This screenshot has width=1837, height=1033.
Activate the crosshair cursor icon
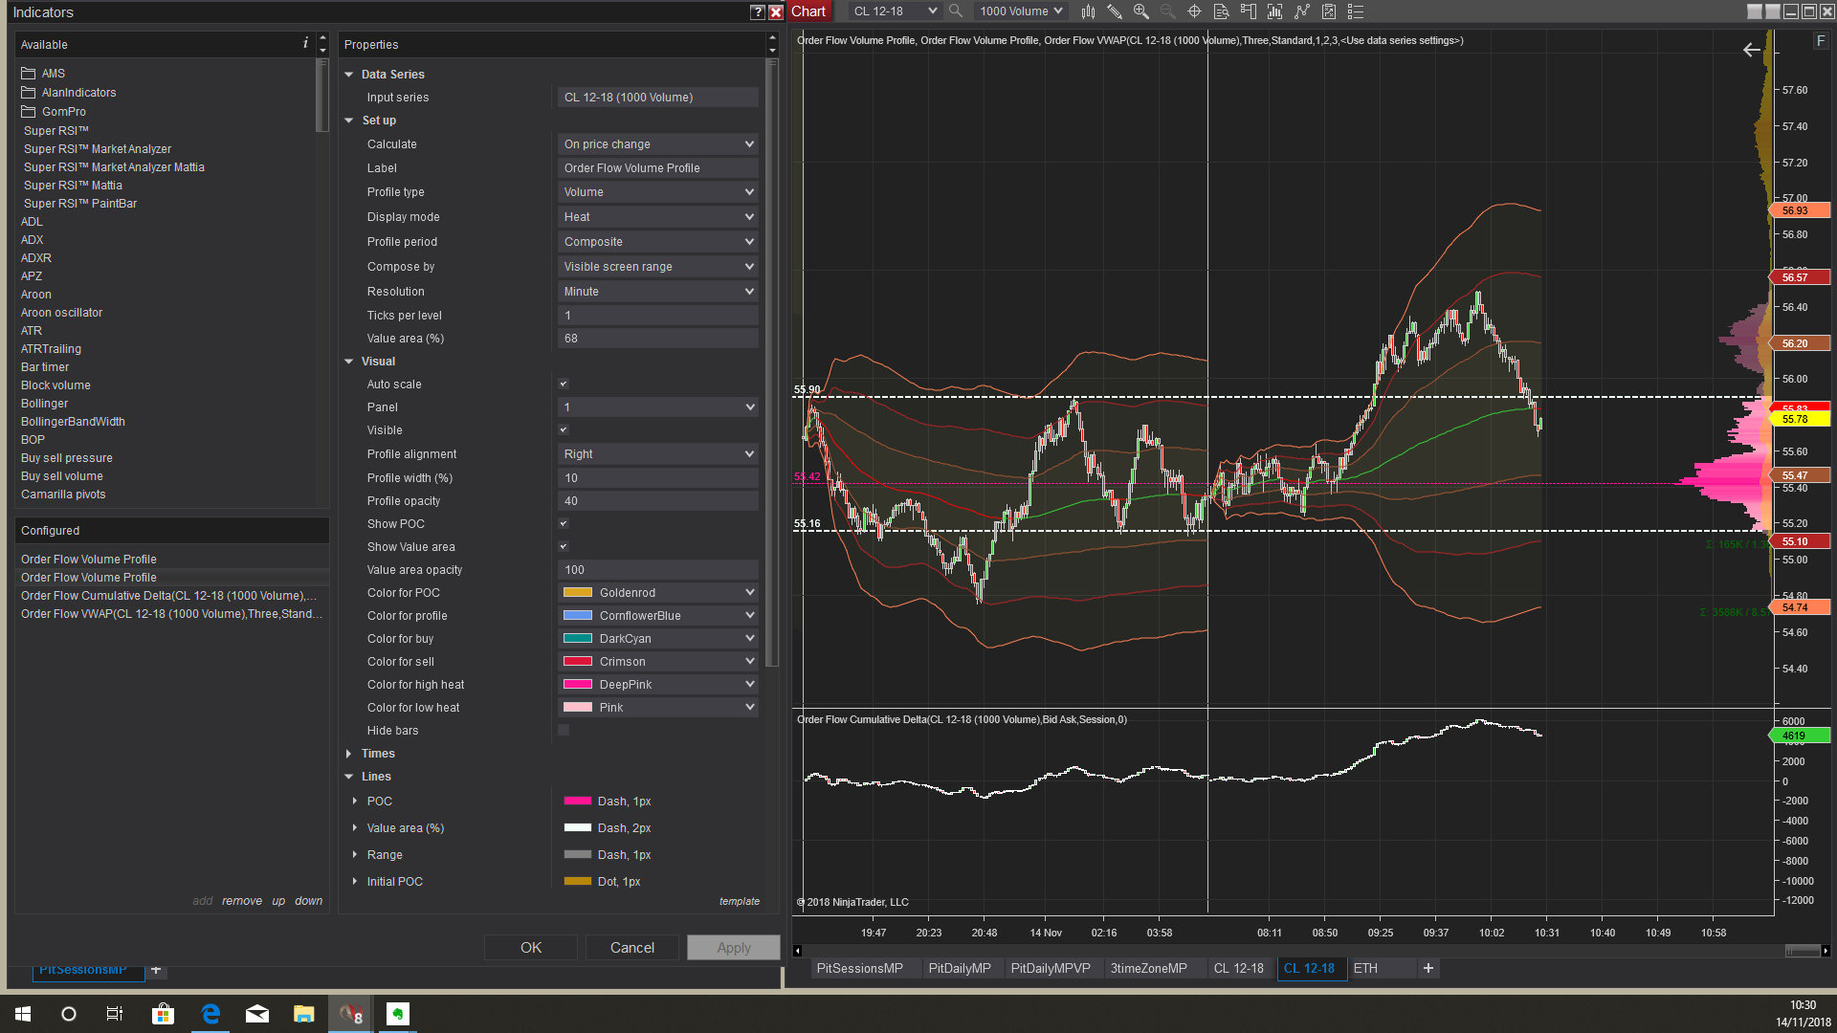point(1194,11)
